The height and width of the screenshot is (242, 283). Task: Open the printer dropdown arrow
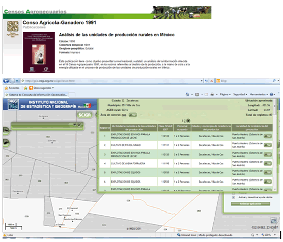[217, 94]
